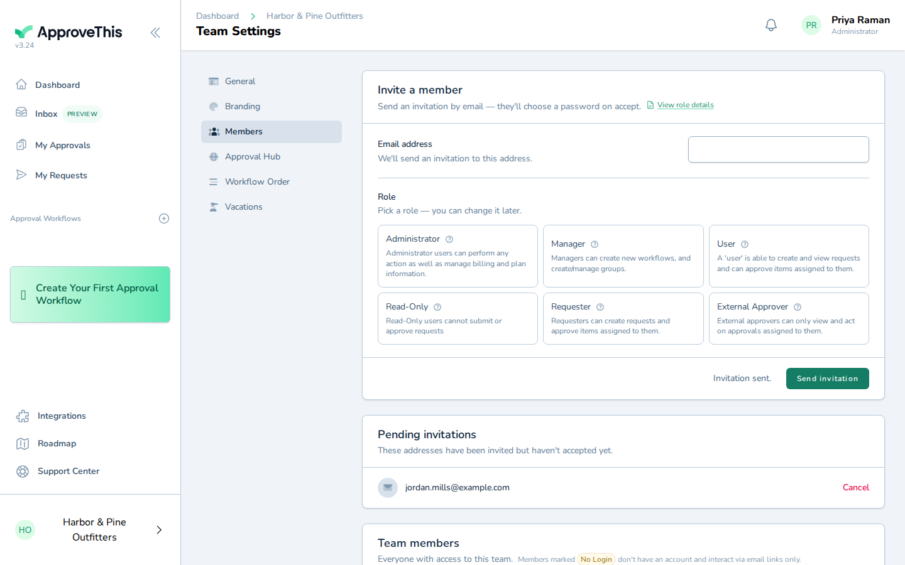Open the View role details link
The width and height of the screenshot is (905, 565).
click(686, 105)
